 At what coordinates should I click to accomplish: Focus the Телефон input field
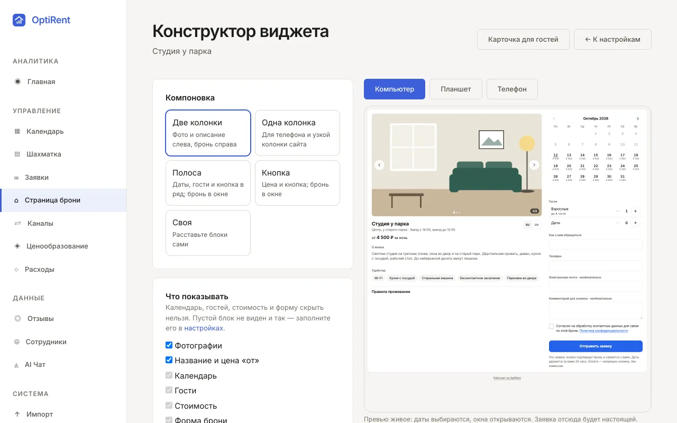596,265
